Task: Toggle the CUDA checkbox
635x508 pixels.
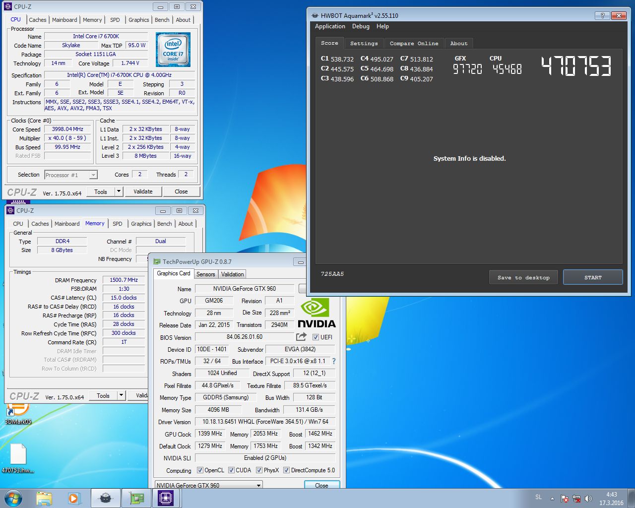Action: 231,470
